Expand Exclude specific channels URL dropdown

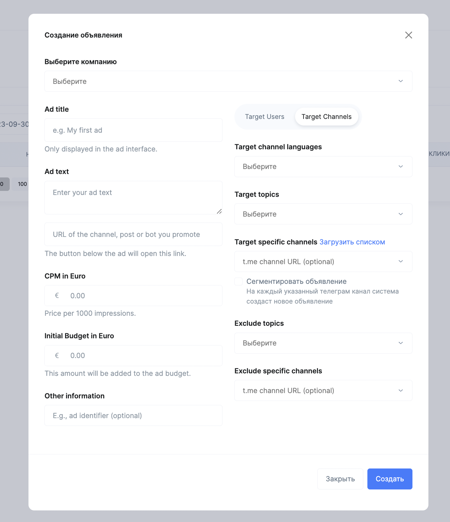coord(323,391)
